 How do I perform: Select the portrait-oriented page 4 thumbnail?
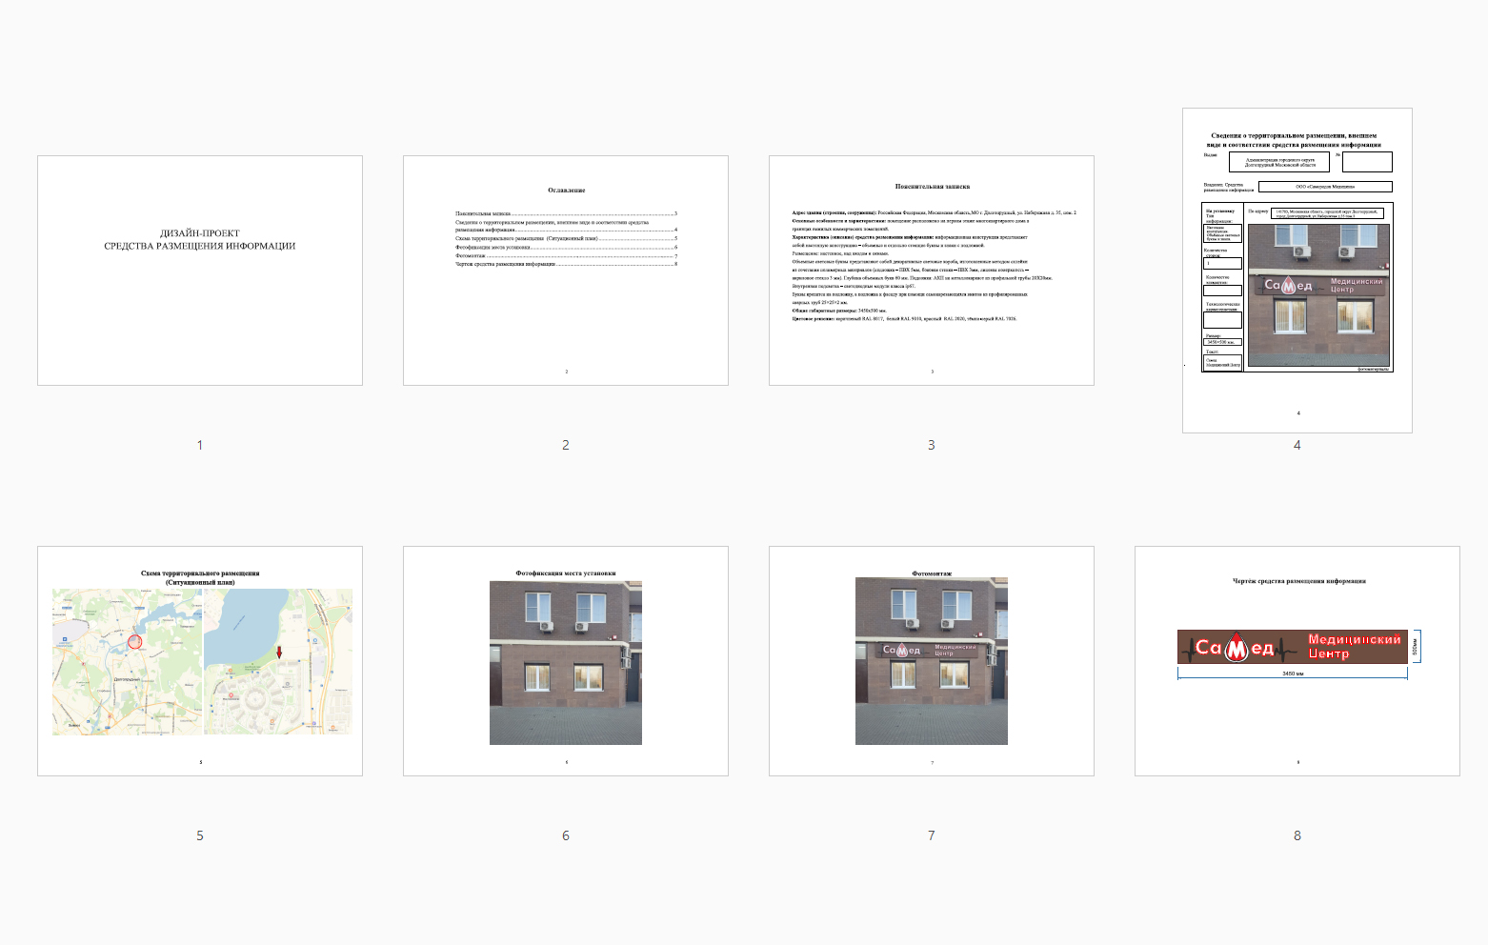(x=1297, y=271)
